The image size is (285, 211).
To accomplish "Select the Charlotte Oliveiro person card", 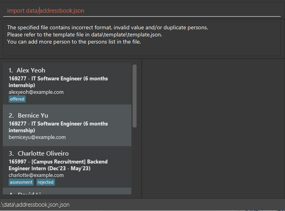I will [x=67, y=167].
